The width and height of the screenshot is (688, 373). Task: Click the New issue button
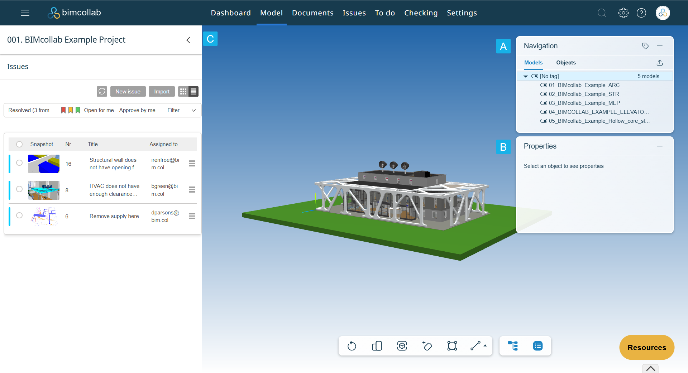coord(128,92)
